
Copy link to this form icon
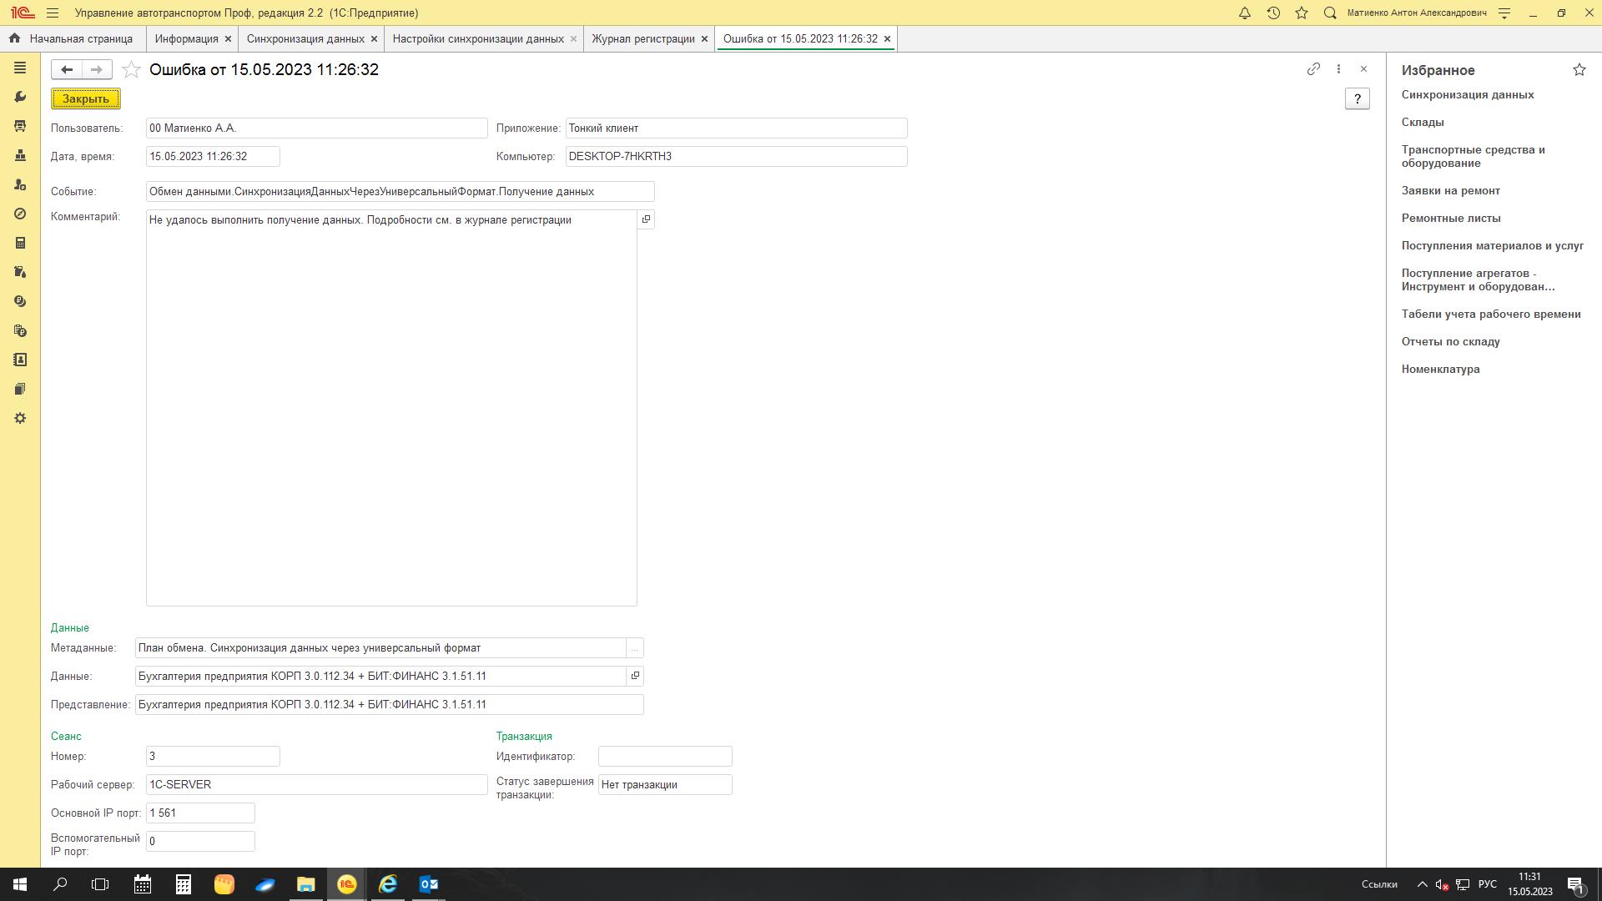[x=1313, y=69]
